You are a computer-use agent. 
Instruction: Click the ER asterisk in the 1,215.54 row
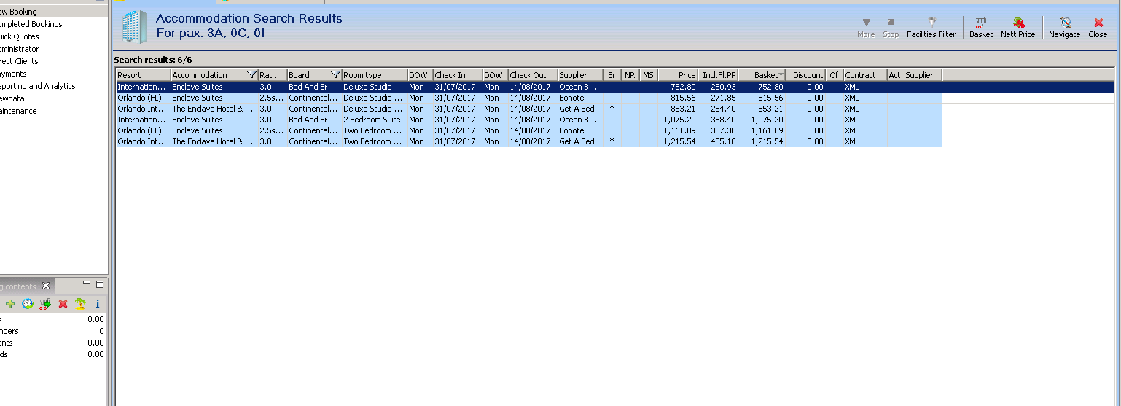coord(612,141)
